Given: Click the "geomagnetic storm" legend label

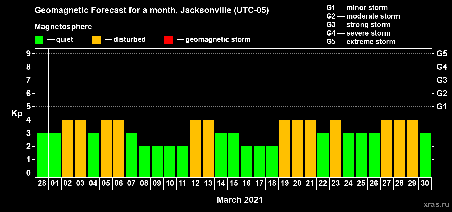Looking at the screenshot, I should tap(218, 40).
